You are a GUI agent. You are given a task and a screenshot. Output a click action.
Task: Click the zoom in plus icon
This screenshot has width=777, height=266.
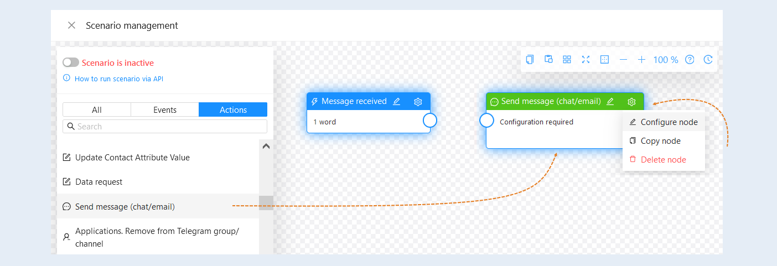pyautogui.click(x=641, y=60)
